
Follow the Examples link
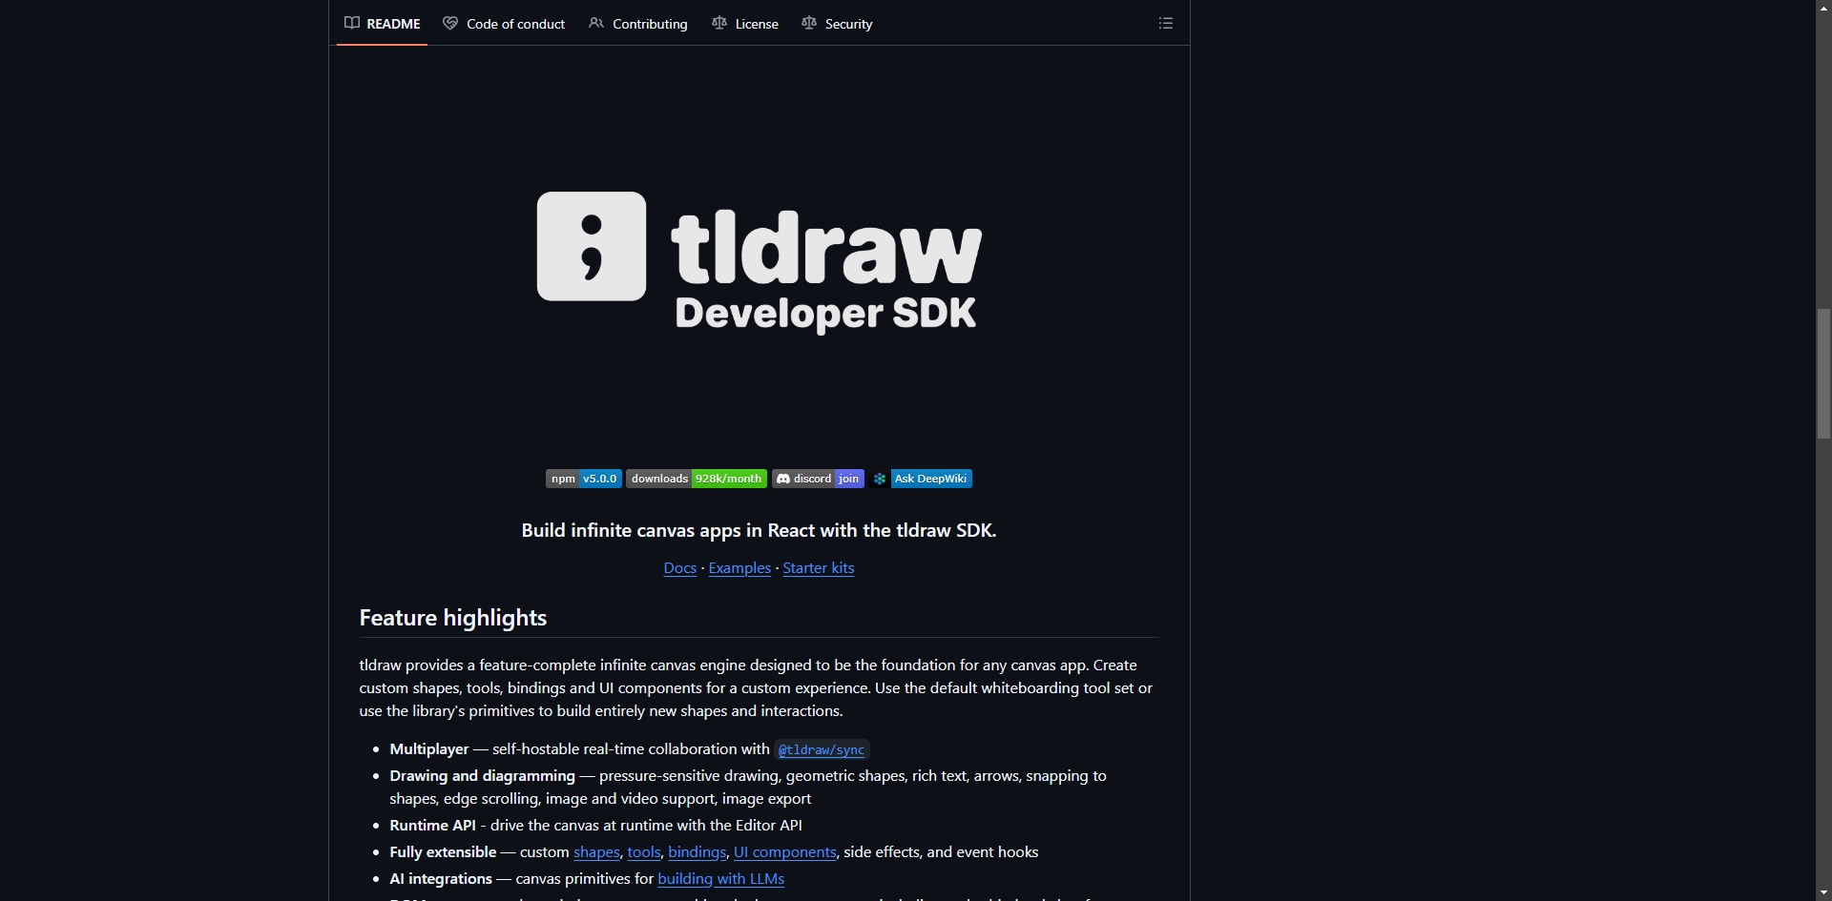click(x=739, y=568)
